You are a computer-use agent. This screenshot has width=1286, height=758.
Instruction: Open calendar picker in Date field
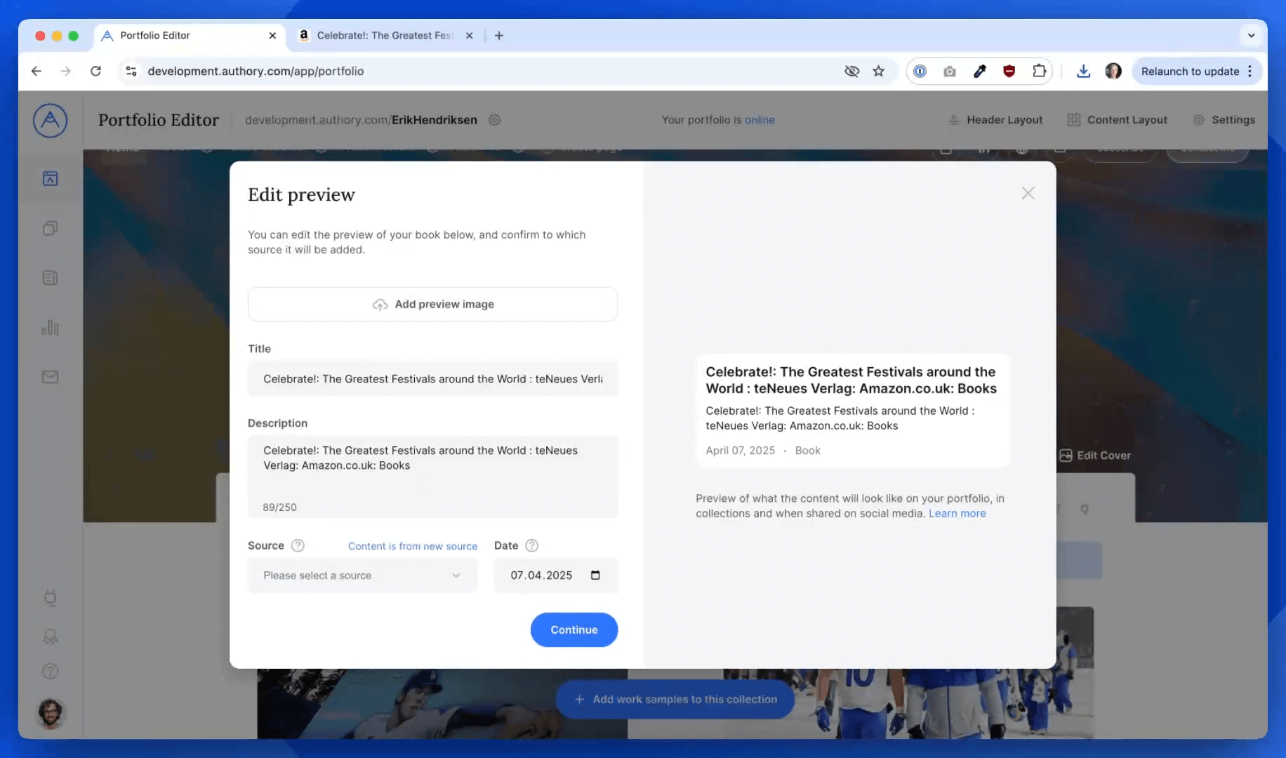(x=595, y=575)
